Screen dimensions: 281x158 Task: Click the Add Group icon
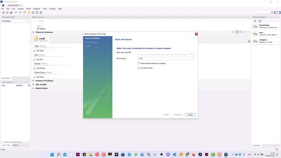pos(34,77)
